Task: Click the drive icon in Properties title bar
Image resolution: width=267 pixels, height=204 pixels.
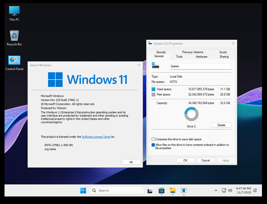Action: pyautogui.click(x=150, y=43)
